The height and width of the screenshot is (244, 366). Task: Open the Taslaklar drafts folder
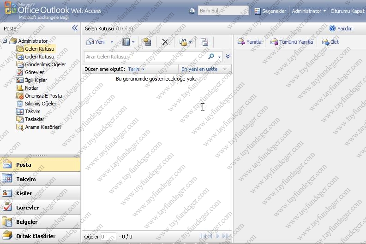(35, 119)
